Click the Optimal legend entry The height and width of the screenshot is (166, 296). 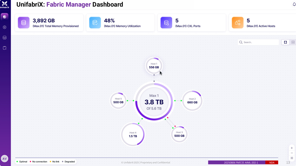22,162
